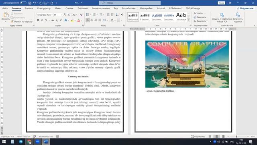
Task: Click the search box Поиск
Action: [x=130, y=3]
